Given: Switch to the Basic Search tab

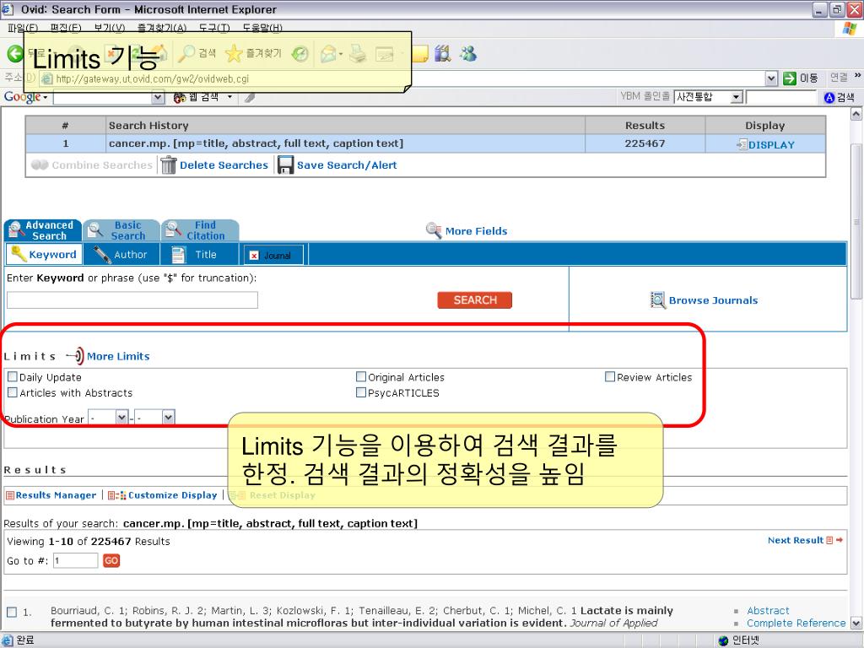Looking at the screenshot, I should pyautogui.click(x=121, y=230).
